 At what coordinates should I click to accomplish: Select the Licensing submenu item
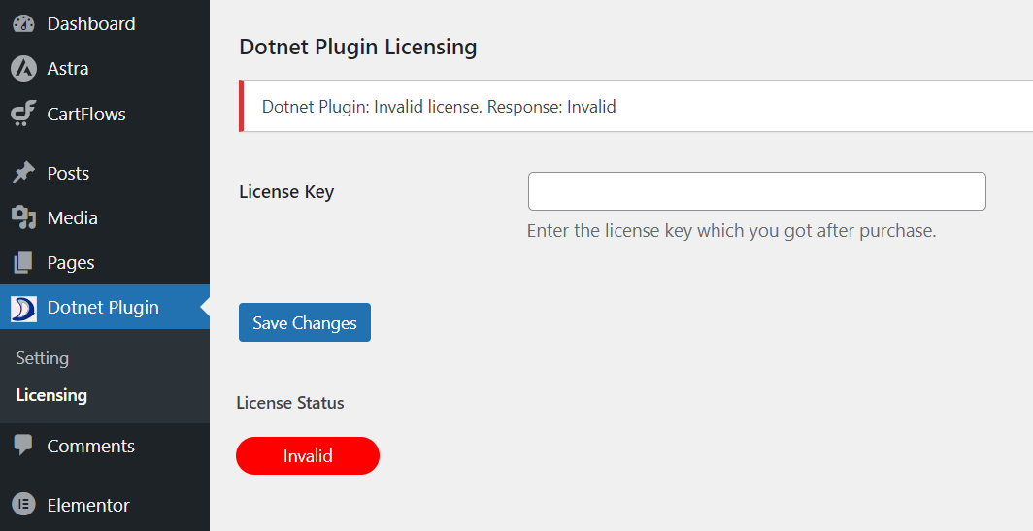click(x=51, y=395)
